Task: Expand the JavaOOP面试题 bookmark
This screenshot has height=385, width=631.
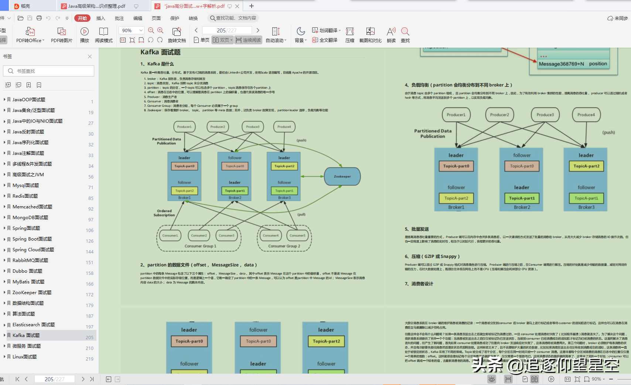Action: [x=4, y=99]
